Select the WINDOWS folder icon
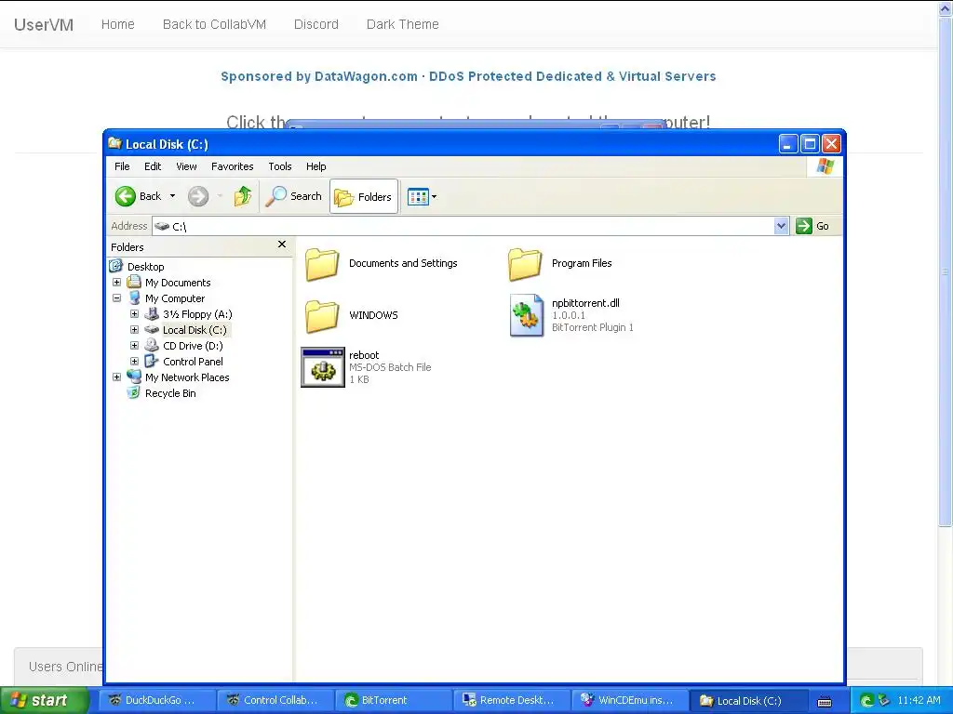This screenshot has height=714, width=953. coord(321,316)
